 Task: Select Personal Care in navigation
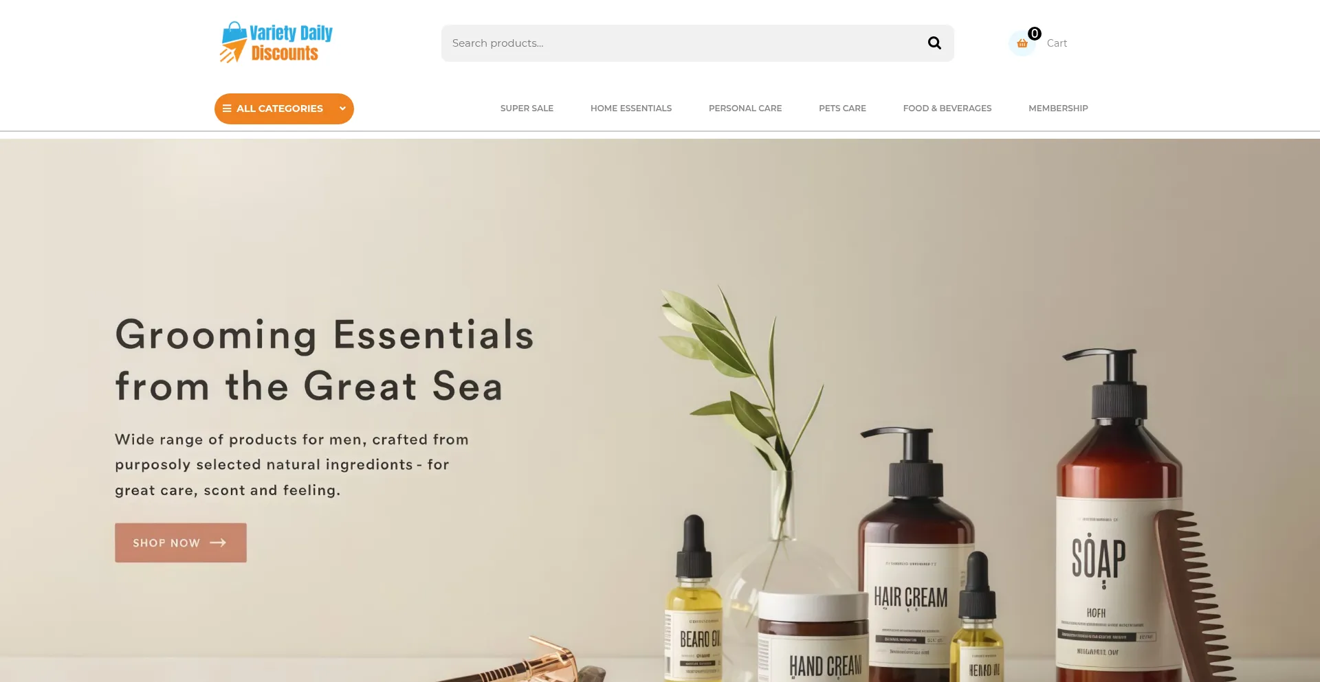tap(745, 109)
